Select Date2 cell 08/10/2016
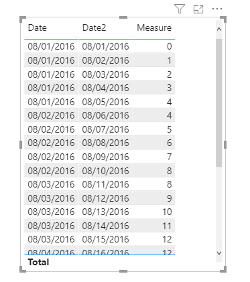The width and height of the screenshot is (250, 282). click(105, 171)
